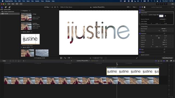175x98 pixels.
Task: Open the Titles and Generators sidebar
Action: tap(10, 7)
